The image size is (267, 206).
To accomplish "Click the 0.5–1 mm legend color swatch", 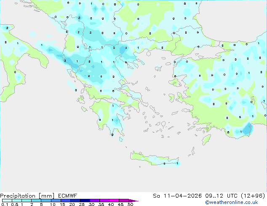I will (17, 201).
